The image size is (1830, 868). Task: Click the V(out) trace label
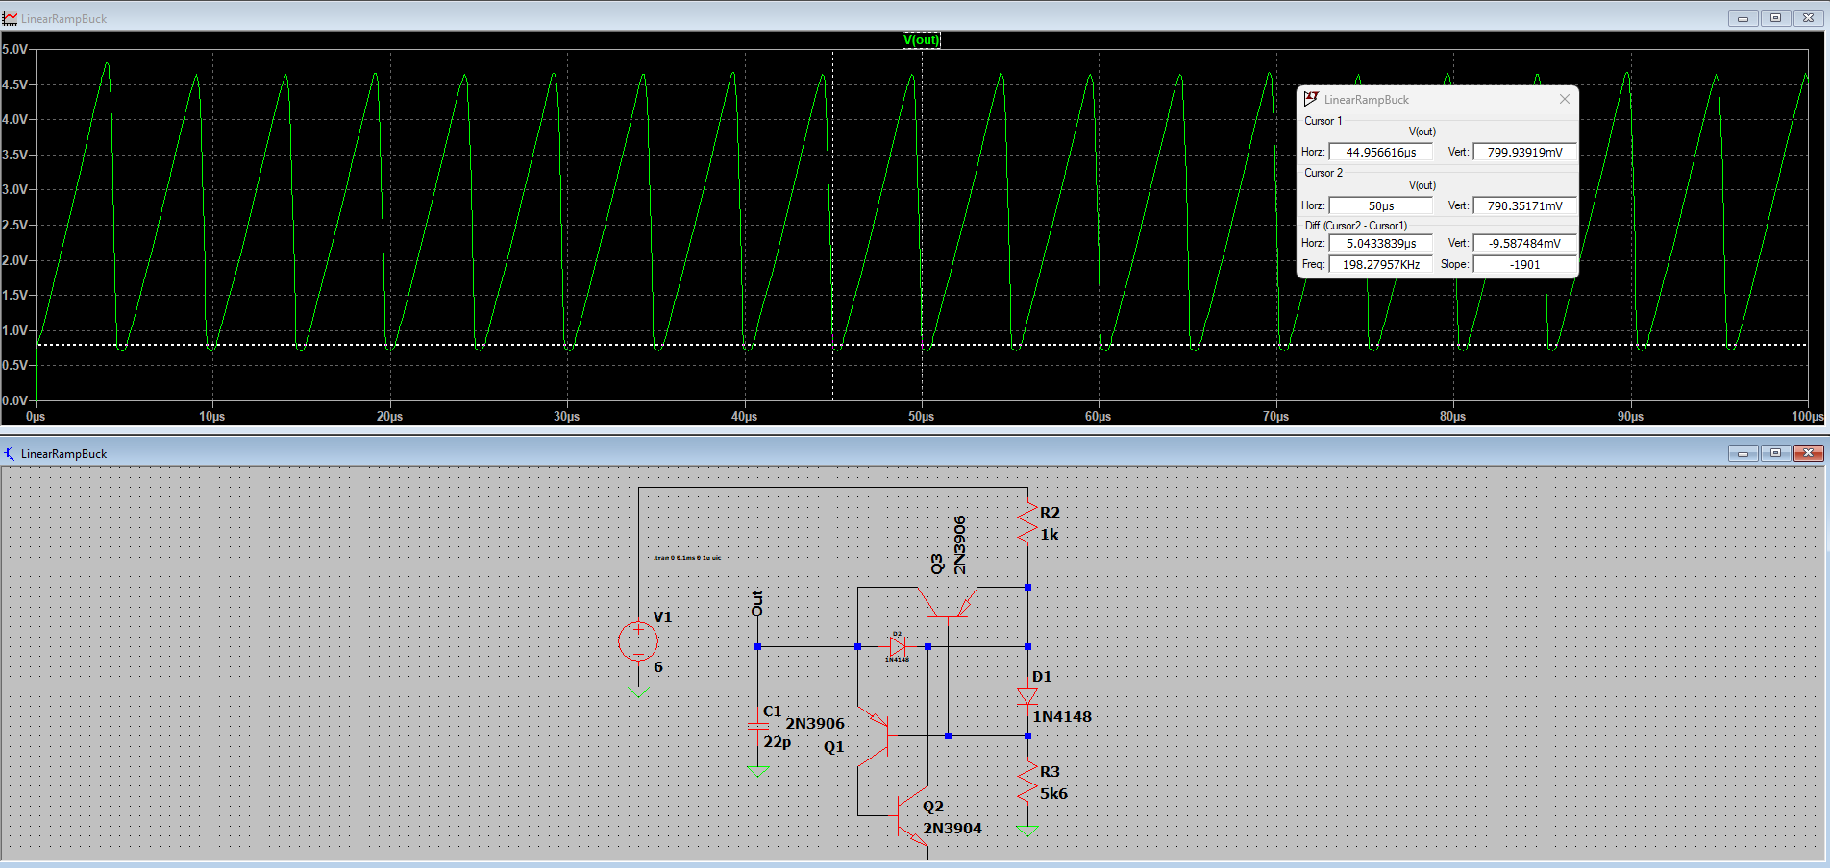tap(921, 39)
